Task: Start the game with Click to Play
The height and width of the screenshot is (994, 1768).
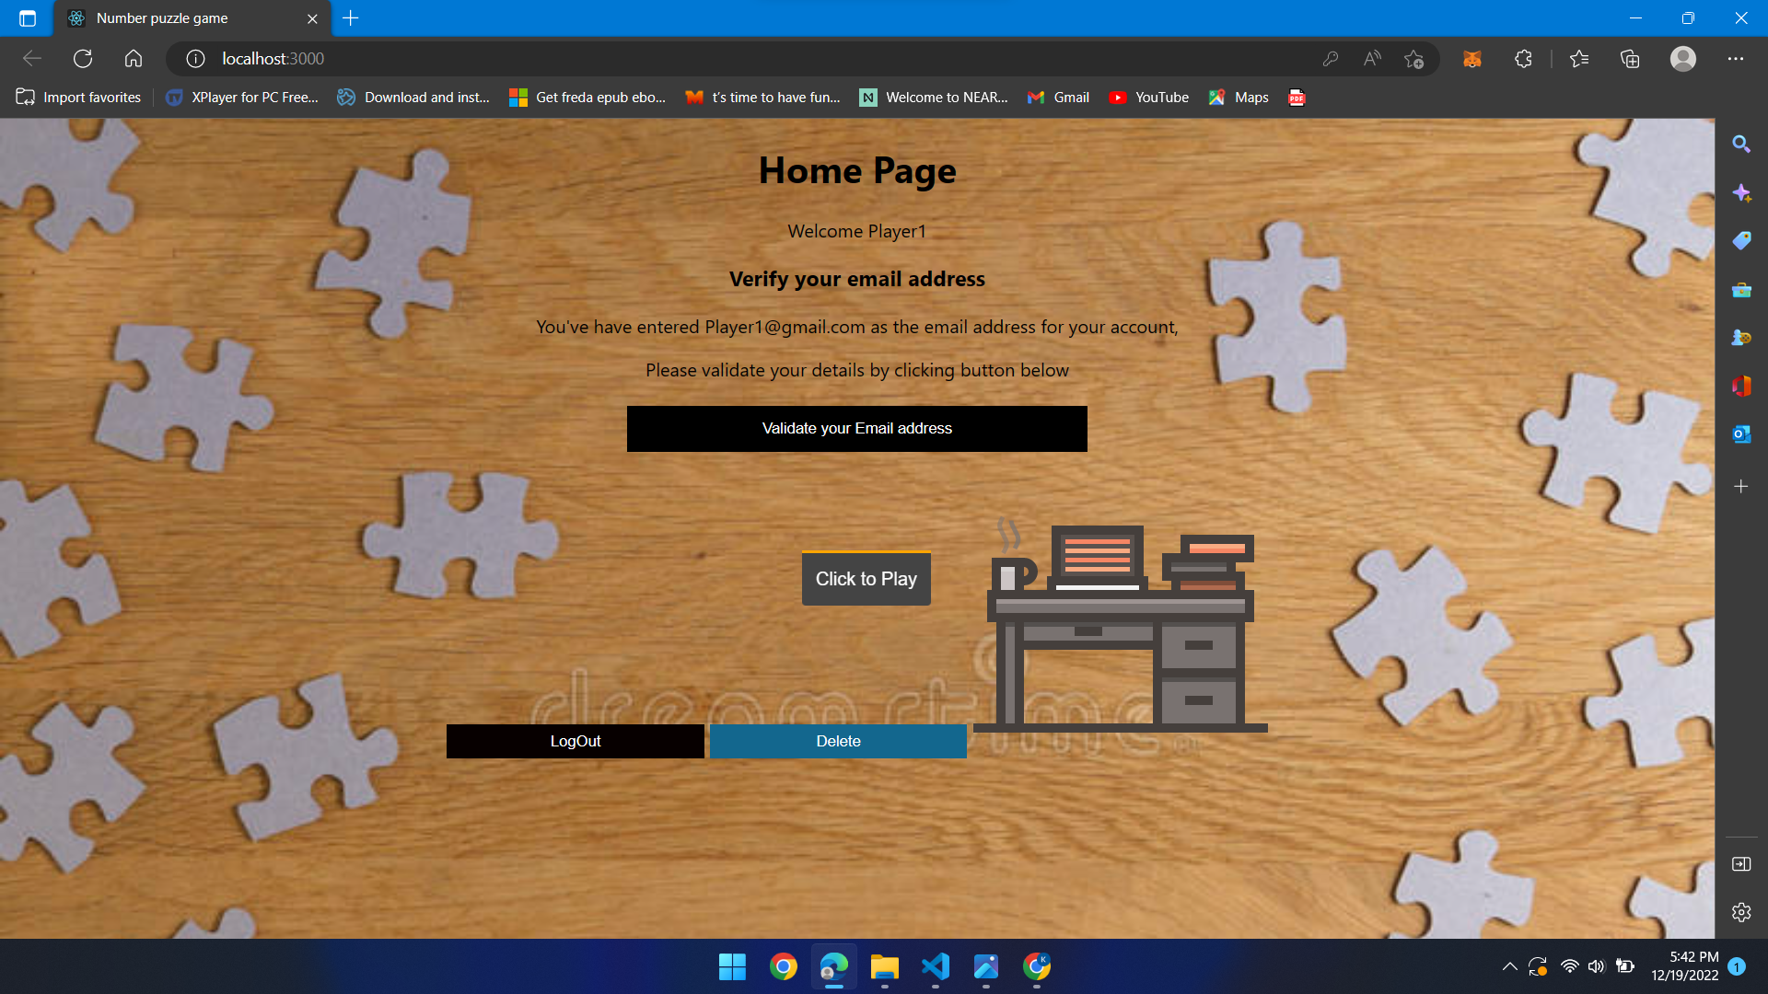Action: (866, 579)
